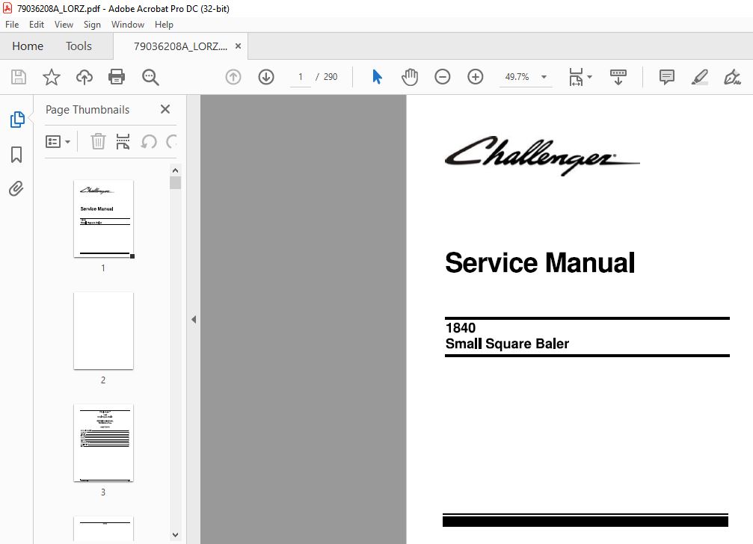Choose the Selection arrow tool

[377, 77]
